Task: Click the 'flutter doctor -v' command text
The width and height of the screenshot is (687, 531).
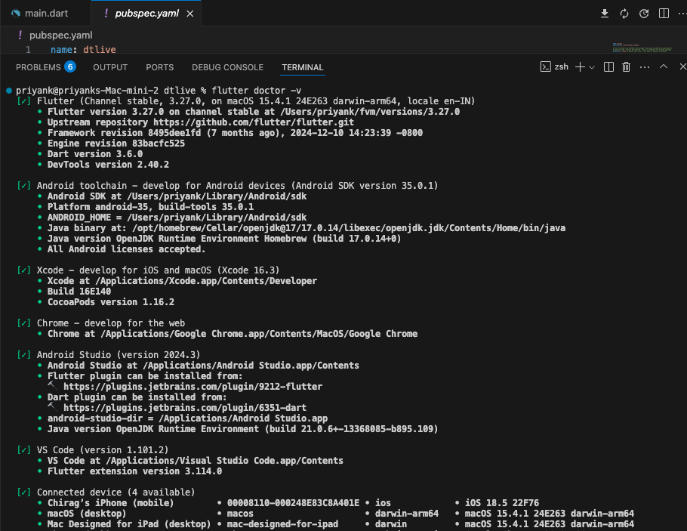Action: coord(257,91)
